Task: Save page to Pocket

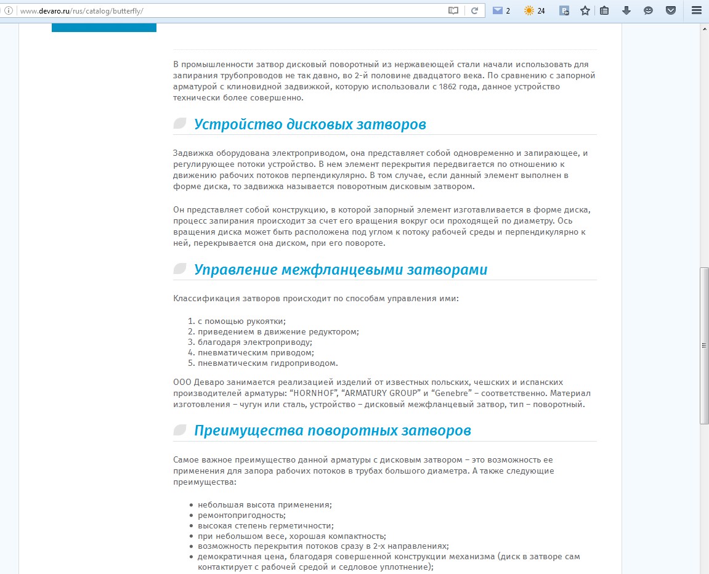Action: (x=671, y=10)
